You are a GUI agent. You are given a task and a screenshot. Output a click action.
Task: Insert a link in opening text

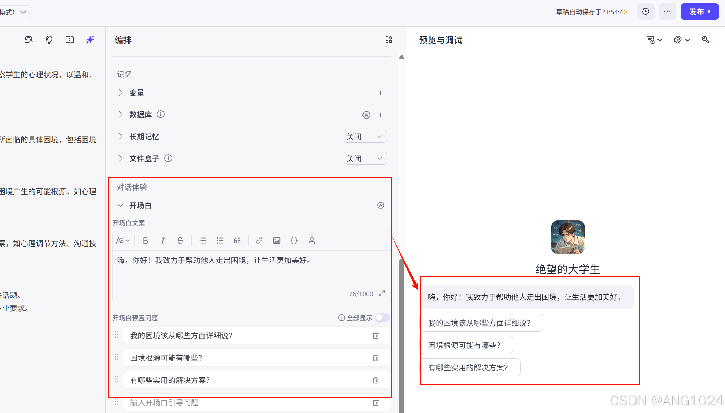point(259,241)
